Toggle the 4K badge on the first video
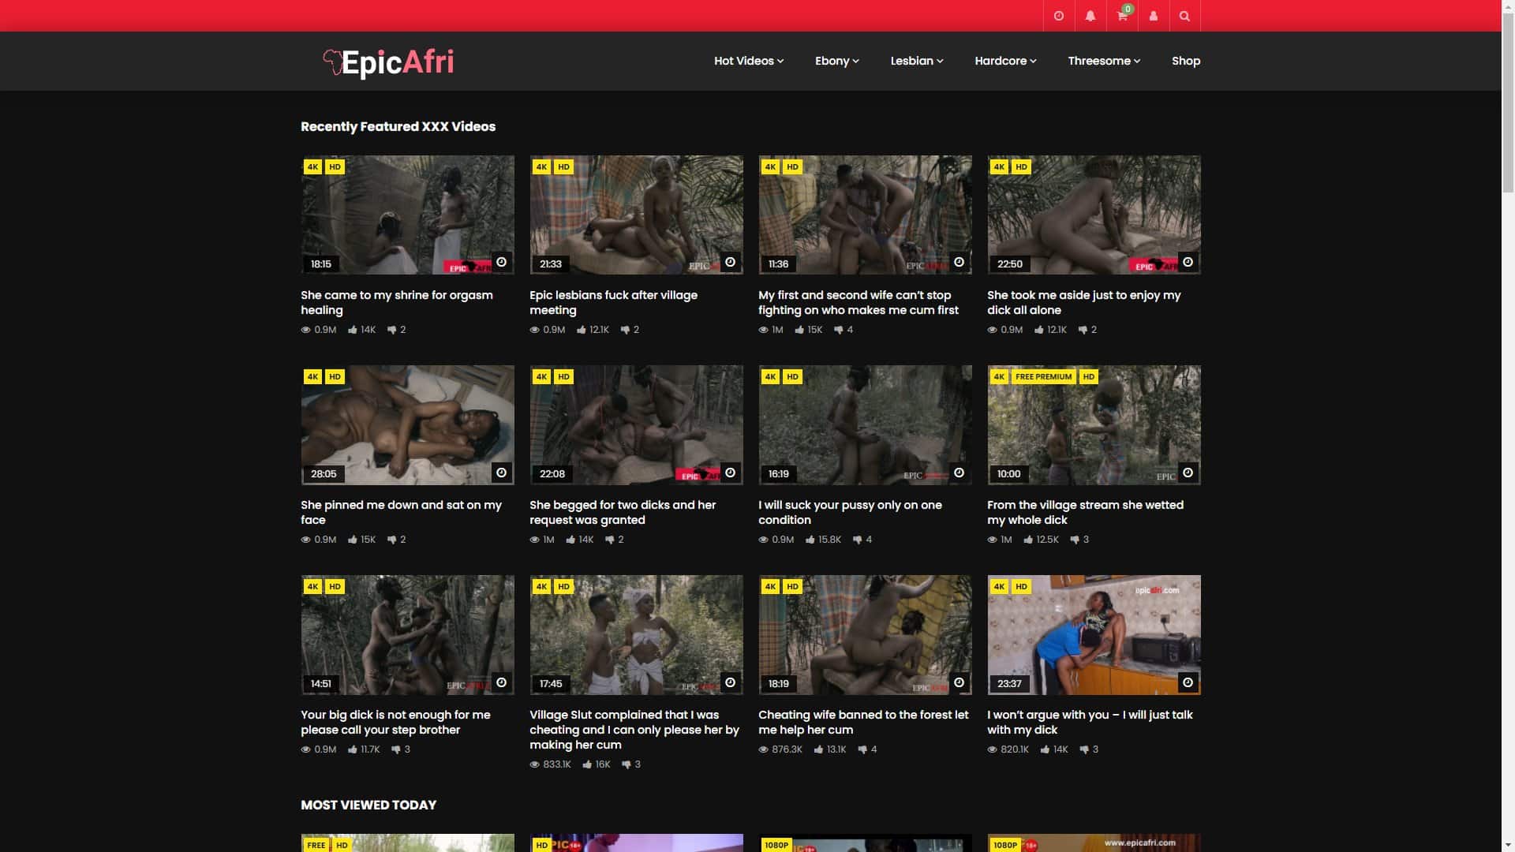This screenshot has width=1515, height=852. pos(312,166)
